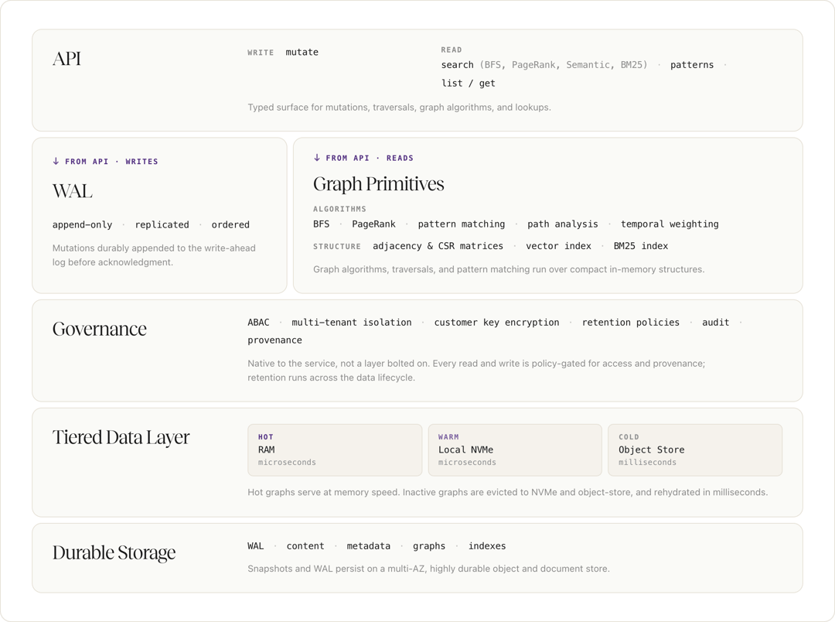Viewport: 835px width, 622px height.
Task: Click the list / get operation
Action: point(468,83)
